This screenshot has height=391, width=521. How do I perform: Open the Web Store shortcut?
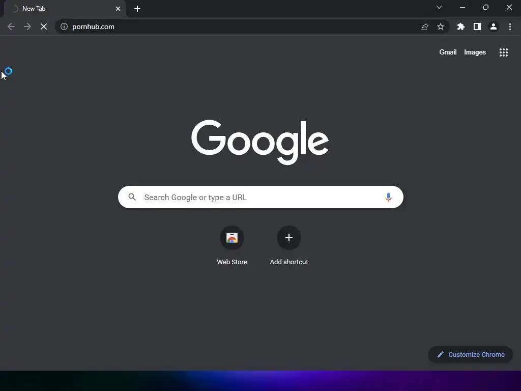[232, 246]
